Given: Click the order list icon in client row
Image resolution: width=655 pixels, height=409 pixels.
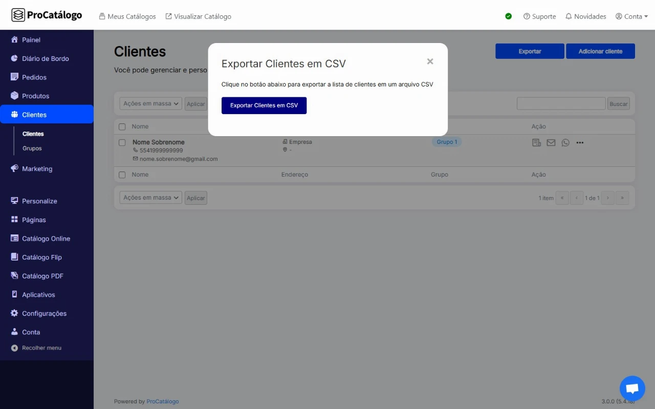Looking at the screenshot, I should coord(536,143).
